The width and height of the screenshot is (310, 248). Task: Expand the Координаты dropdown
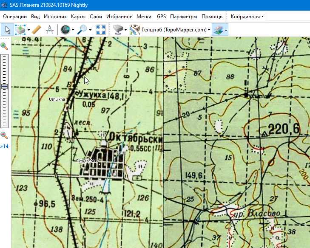click(247, 17)
